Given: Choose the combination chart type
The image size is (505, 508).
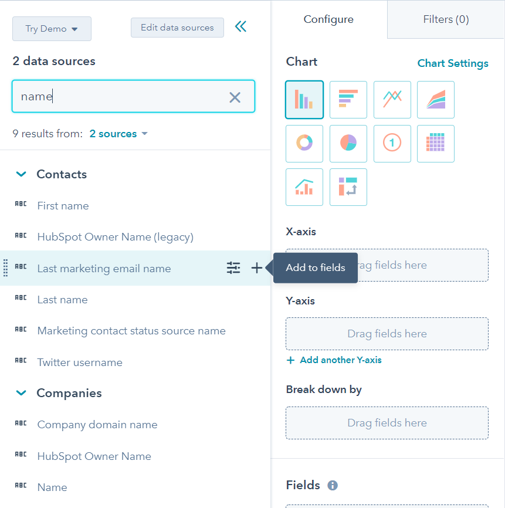Looking at the screenshot, I should (x=304, y=187).
